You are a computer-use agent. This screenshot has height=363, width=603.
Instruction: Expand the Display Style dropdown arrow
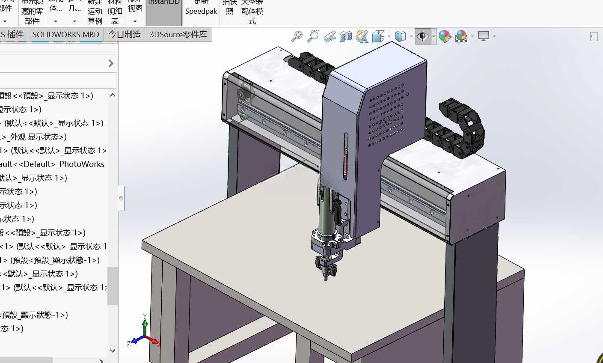click(411, 36)
